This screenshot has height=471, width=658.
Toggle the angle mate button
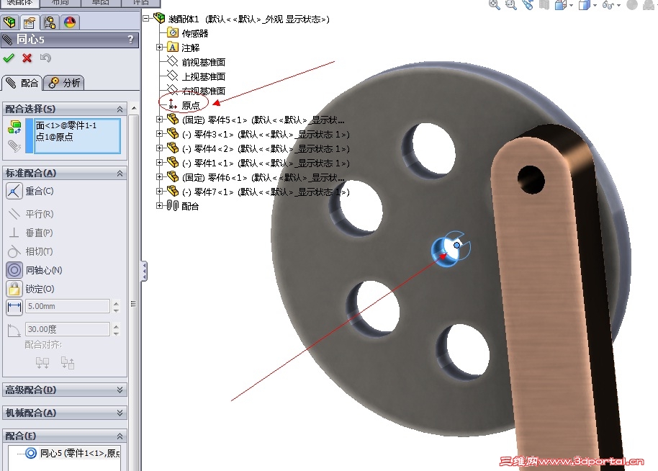[14, 330]
